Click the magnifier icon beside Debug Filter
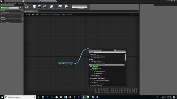Image resolution: width=177 pixels, height=99 pixels. [x=88, y=7]
